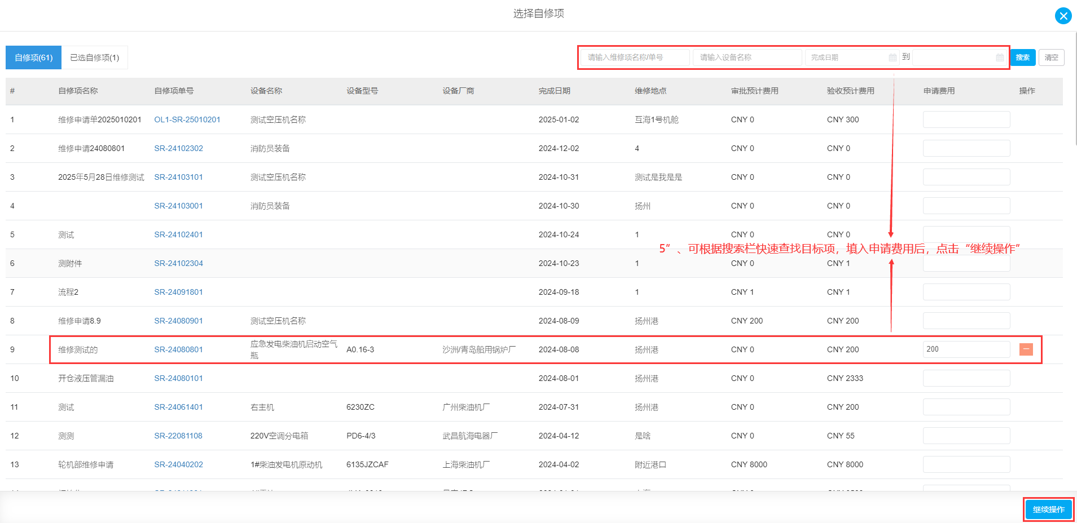Open link SR-24102302
This screenshot has height=523, width=1077.
coord(178,148)
